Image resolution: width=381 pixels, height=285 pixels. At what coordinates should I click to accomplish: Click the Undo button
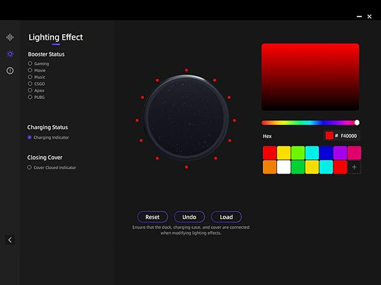click(189, 217)
